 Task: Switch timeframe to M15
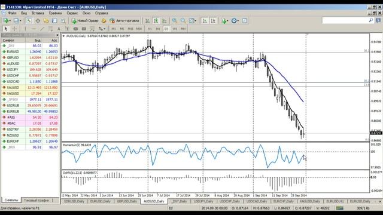point(130,29)
